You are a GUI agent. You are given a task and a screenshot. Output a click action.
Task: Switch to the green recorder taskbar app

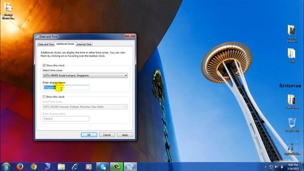point(116,167)
